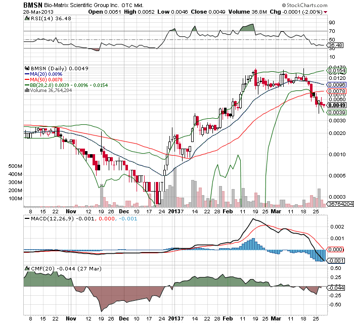Screen dimensions: 354x323
Task: Click the 0.0010 price axis label
Action: (337, 154)
